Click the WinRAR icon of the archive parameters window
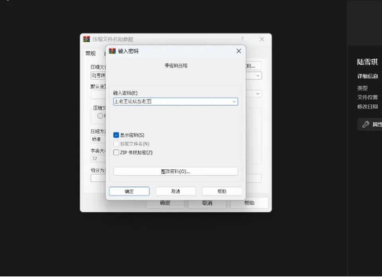 [86, 39]
